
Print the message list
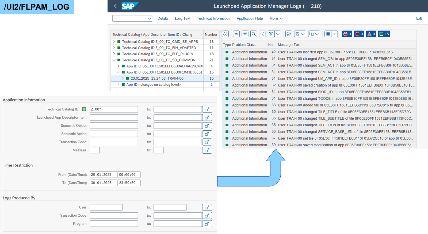coord(289,34)
